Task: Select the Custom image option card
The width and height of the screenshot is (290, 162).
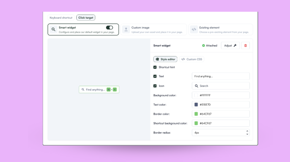Action: [153, 29]
